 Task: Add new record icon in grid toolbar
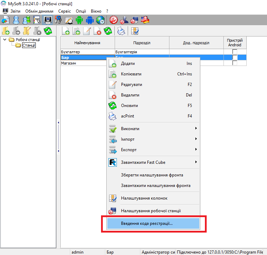pos(66,31)
